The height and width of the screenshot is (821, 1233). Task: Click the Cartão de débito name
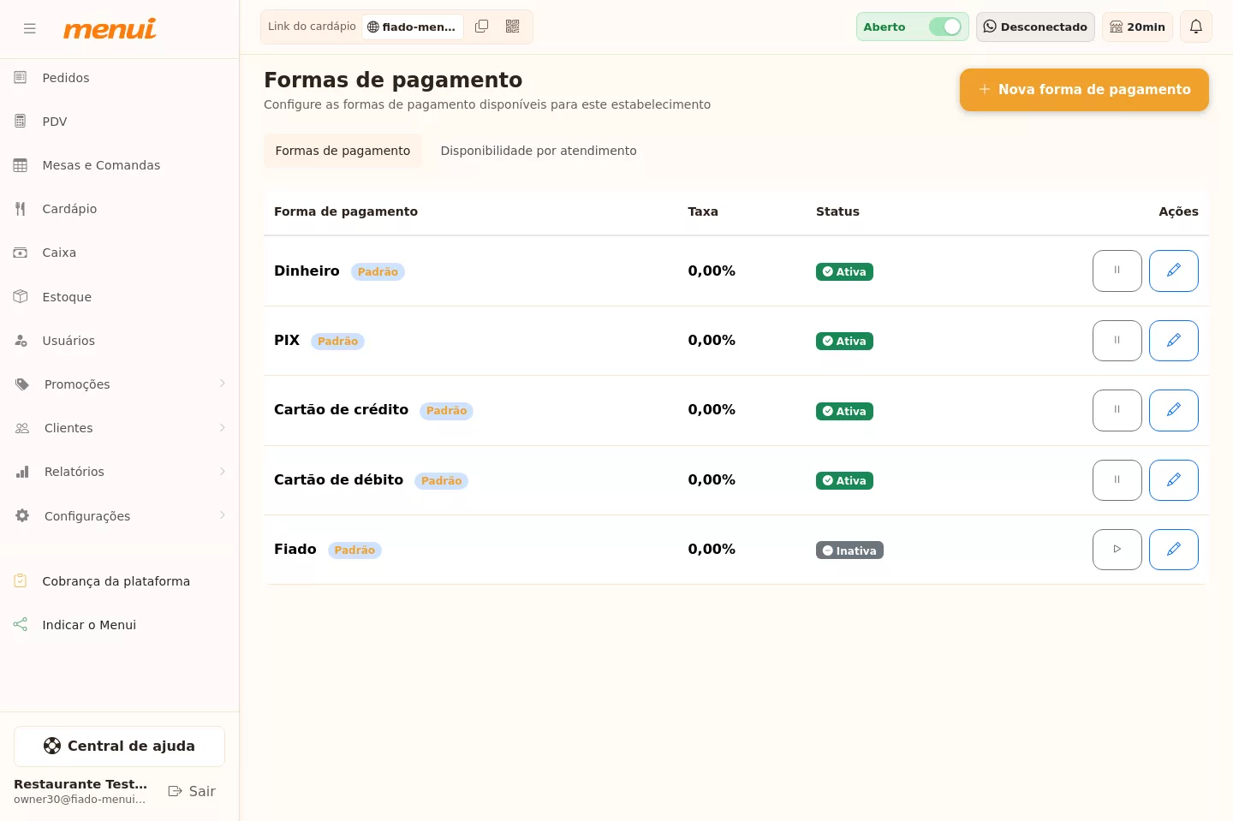coord(338,479)
